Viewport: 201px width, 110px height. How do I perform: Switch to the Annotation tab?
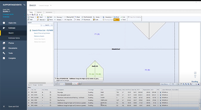click(49, 12)
